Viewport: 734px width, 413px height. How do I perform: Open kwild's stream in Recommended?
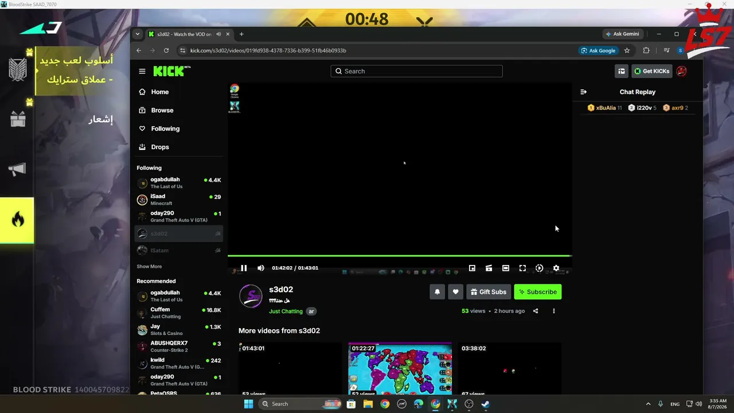tap(179, 363)
